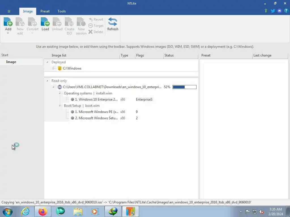Open the Add button dropdown arrow
290x217 pixels.
pyautogui.click(x=8, y=33)
